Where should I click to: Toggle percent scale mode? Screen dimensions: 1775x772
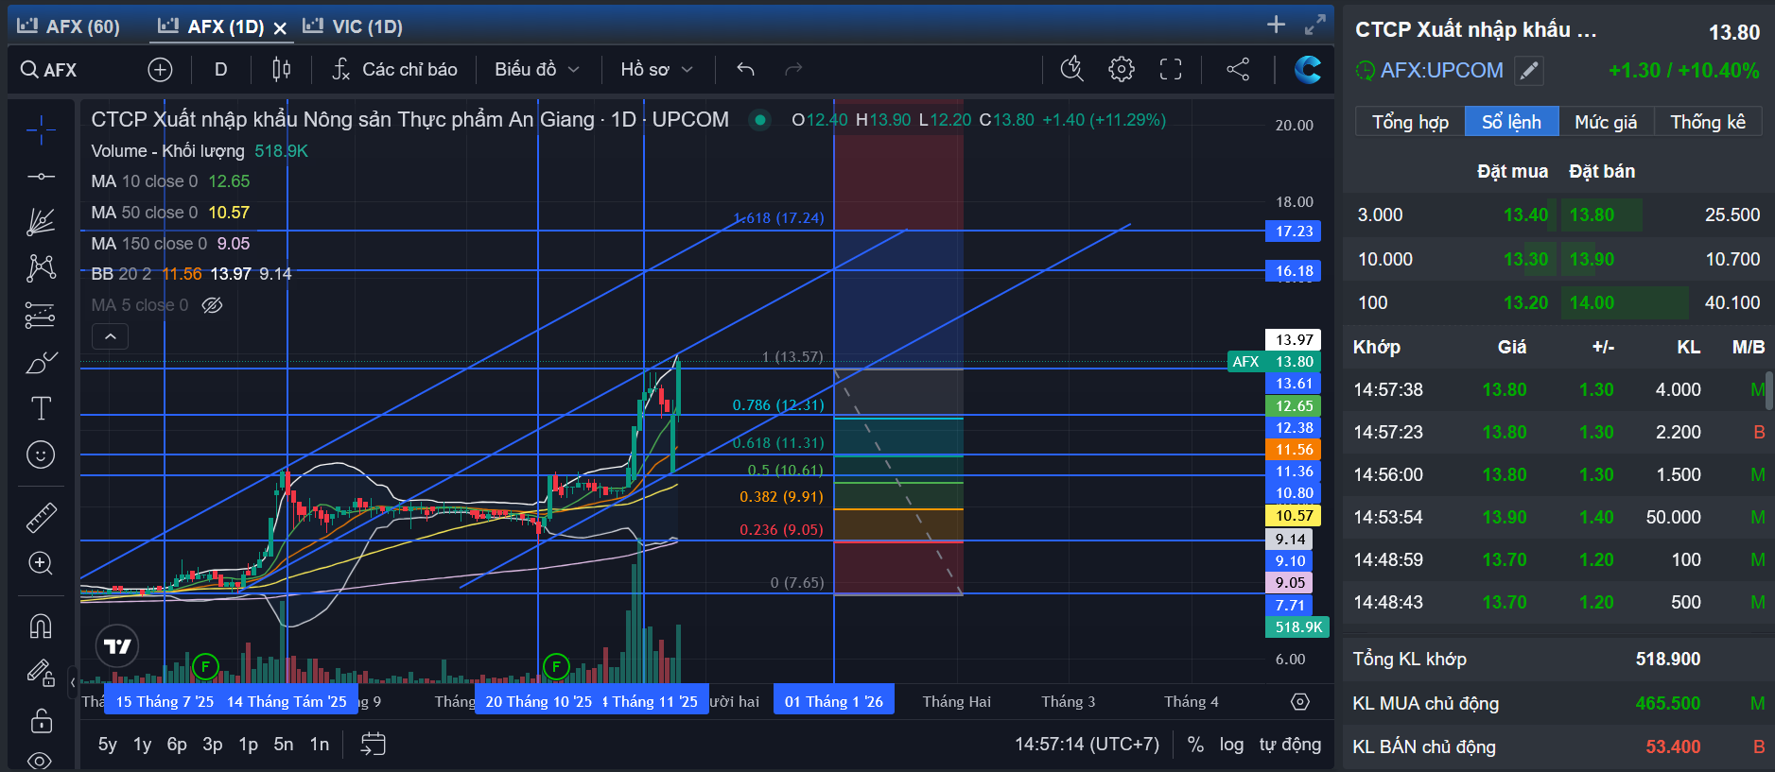[x=1195, y=745]
